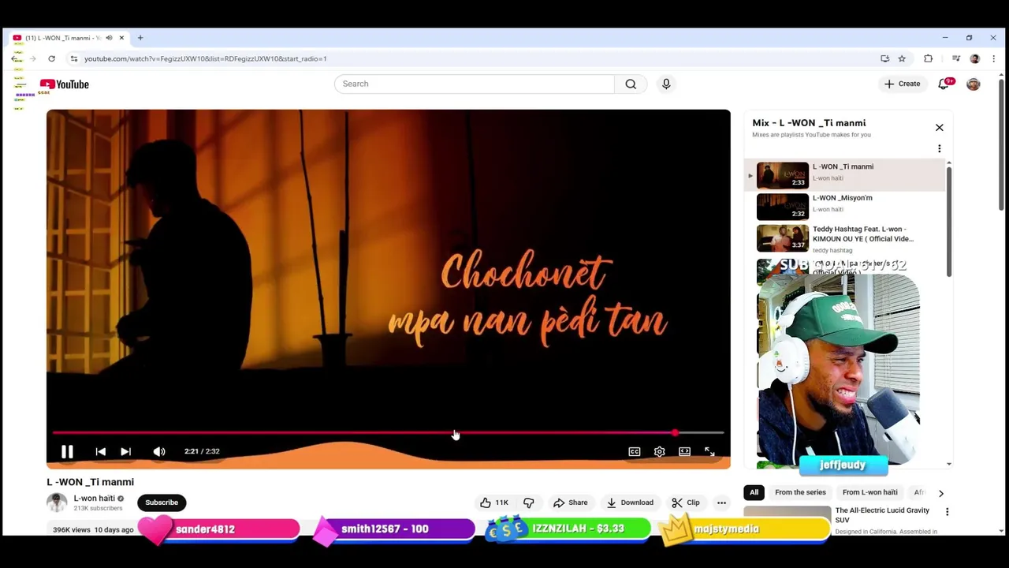
Task: Open a new browser tab
Action: click(140, 38)
